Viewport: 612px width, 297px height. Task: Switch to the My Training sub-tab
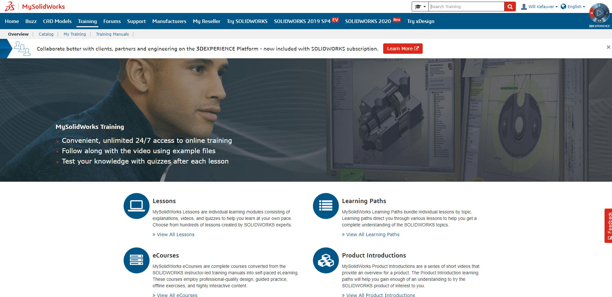click(75, 34)
